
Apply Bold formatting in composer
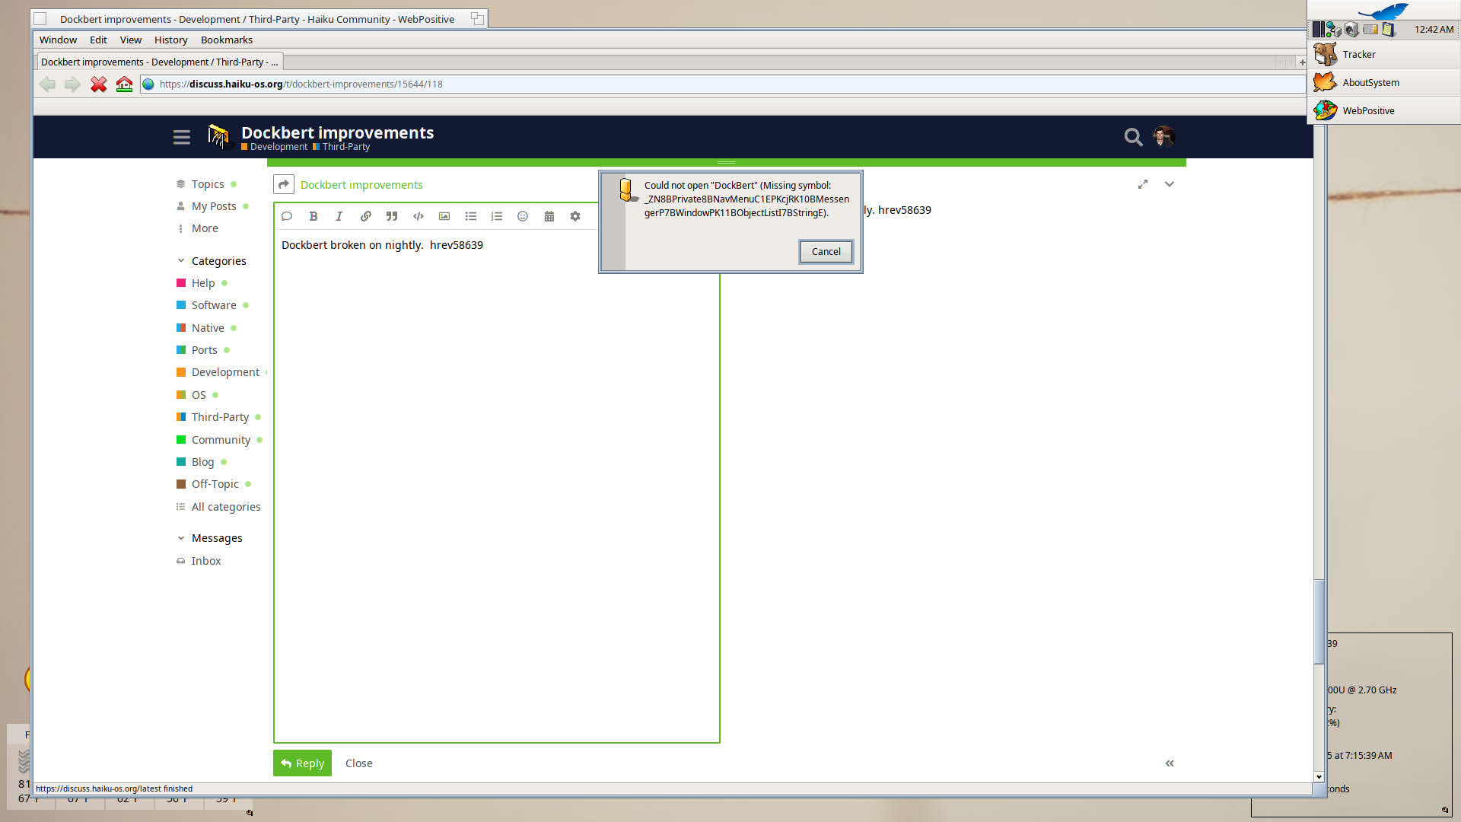coord(313,216)
